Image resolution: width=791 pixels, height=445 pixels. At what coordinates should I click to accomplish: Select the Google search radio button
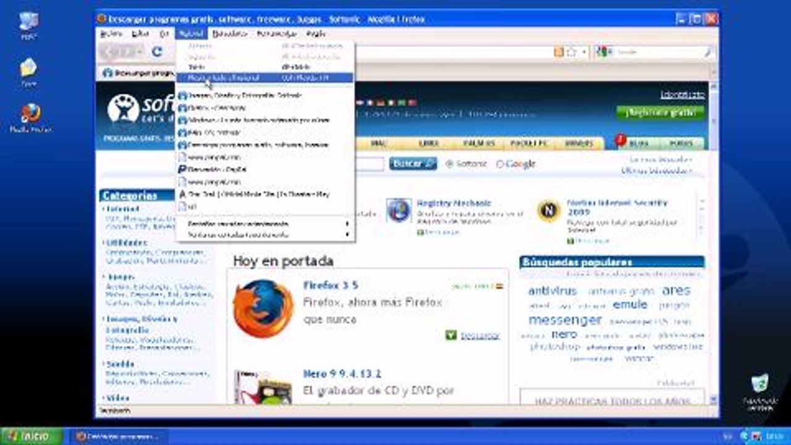click(x=500, y=164)
